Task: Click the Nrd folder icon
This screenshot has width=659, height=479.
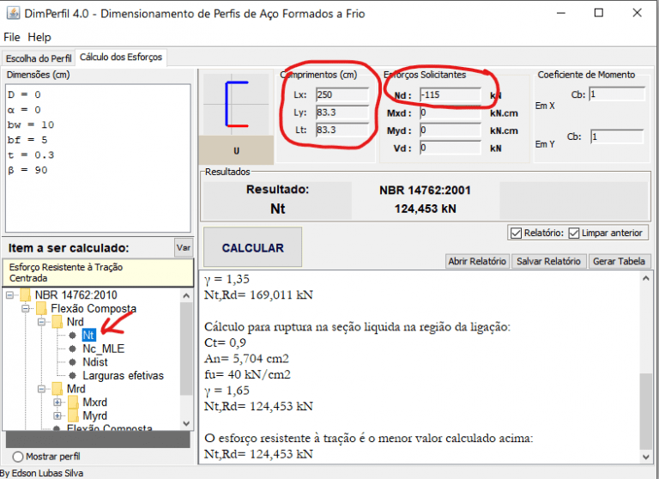Action: click(x=57, y=322)
